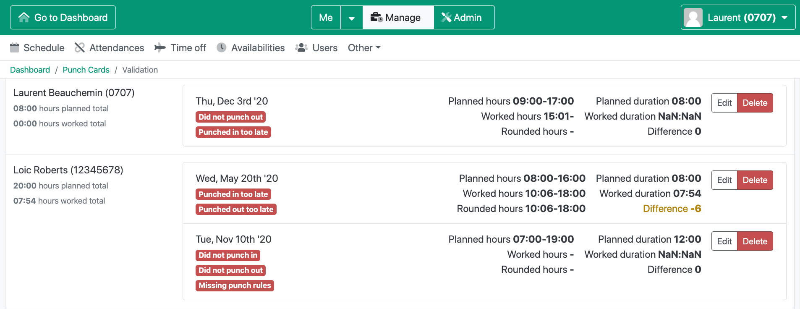800x309 pixels.
Task: Follow the Dashboard breadcrumb link
Action: (30, 70)
